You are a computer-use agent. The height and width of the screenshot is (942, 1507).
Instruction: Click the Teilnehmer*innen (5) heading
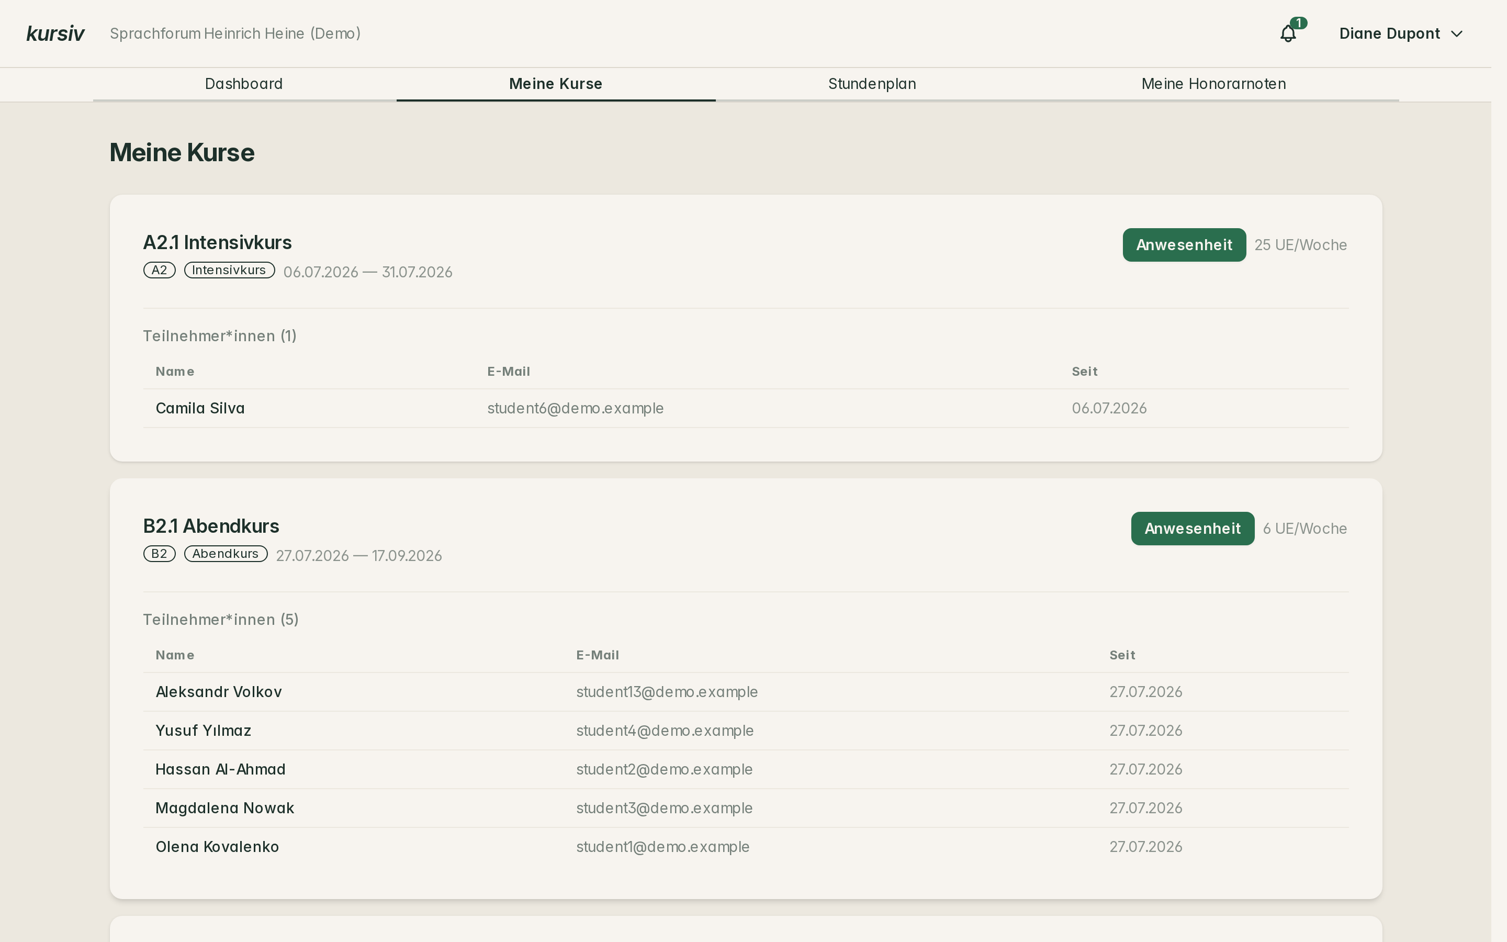click(x=221, y=620)
